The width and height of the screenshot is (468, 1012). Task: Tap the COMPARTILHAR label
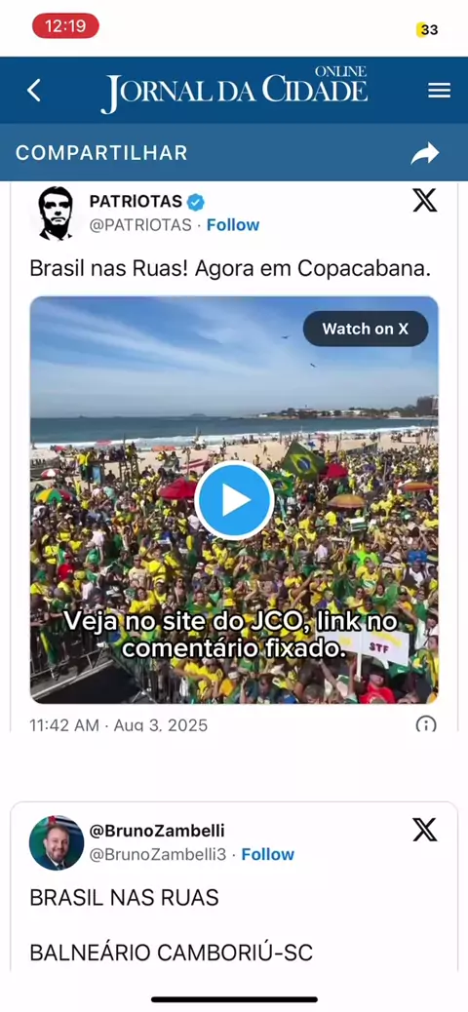(101, 153)
